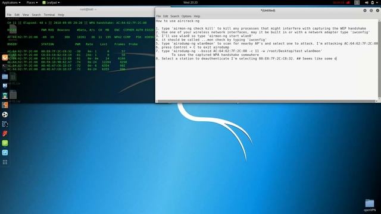Viewport: 381px width, 214px height.
Task: Open the white circular Maltego dock icon
Action: tap(5, 115)
